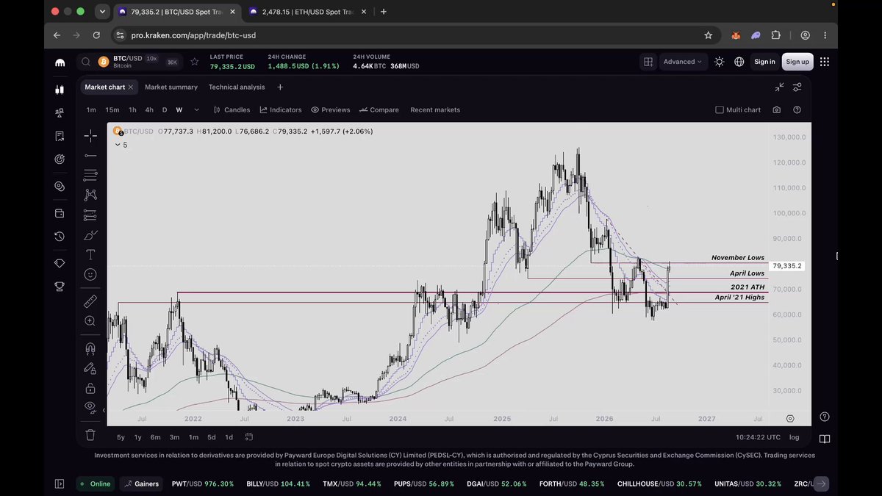This screenshot has height=496, width=882.
Task: Open the Indicators menu
Action: 281,109
